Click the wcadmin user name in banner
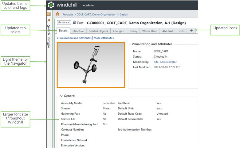This screenshot has width=240, height=148. 88,5
